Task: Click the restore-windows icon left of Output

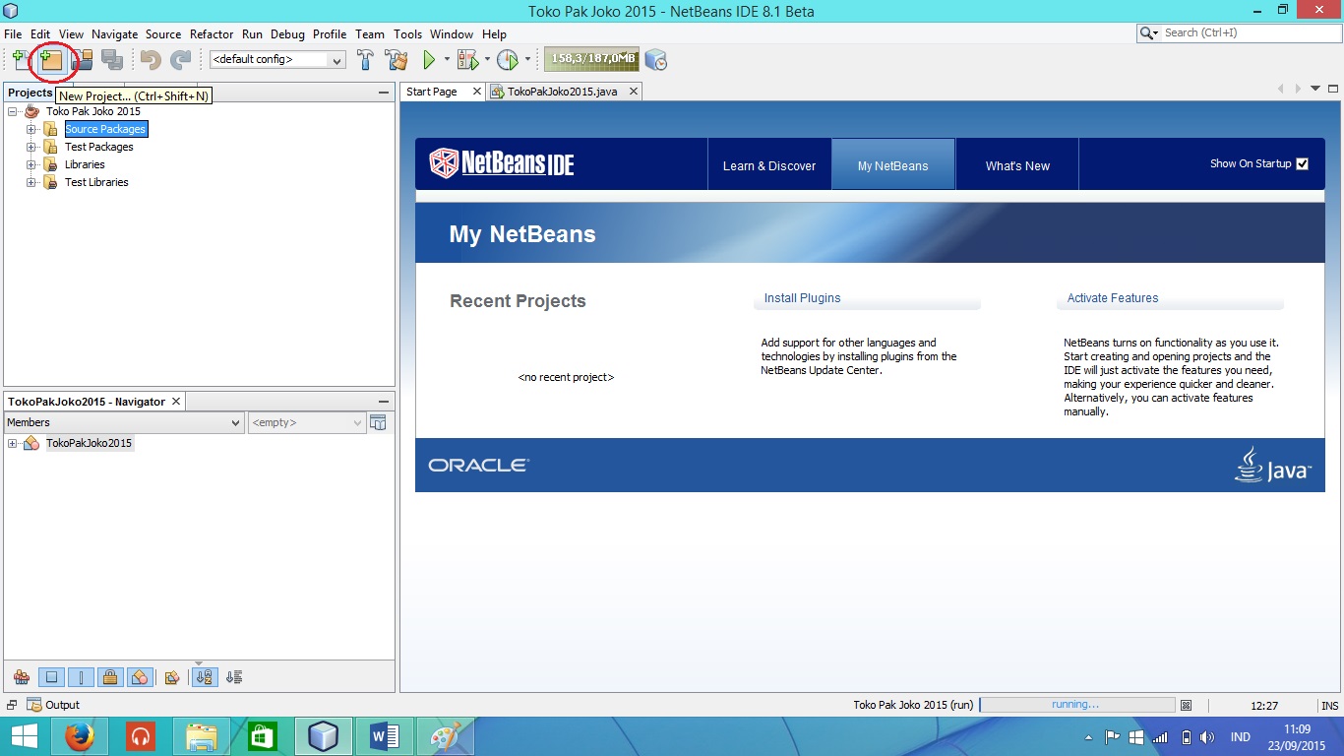Action: [12, 705]
